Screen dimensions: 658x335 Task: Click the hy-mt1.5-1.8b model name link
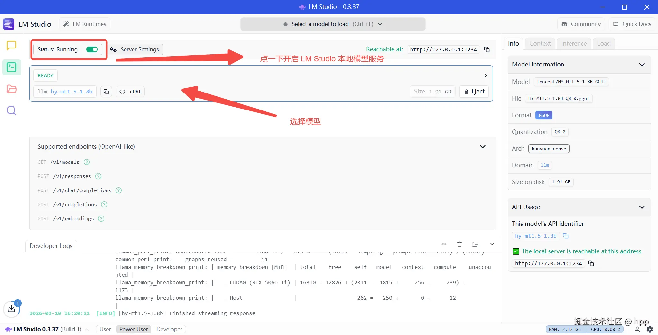click(71, 92)
